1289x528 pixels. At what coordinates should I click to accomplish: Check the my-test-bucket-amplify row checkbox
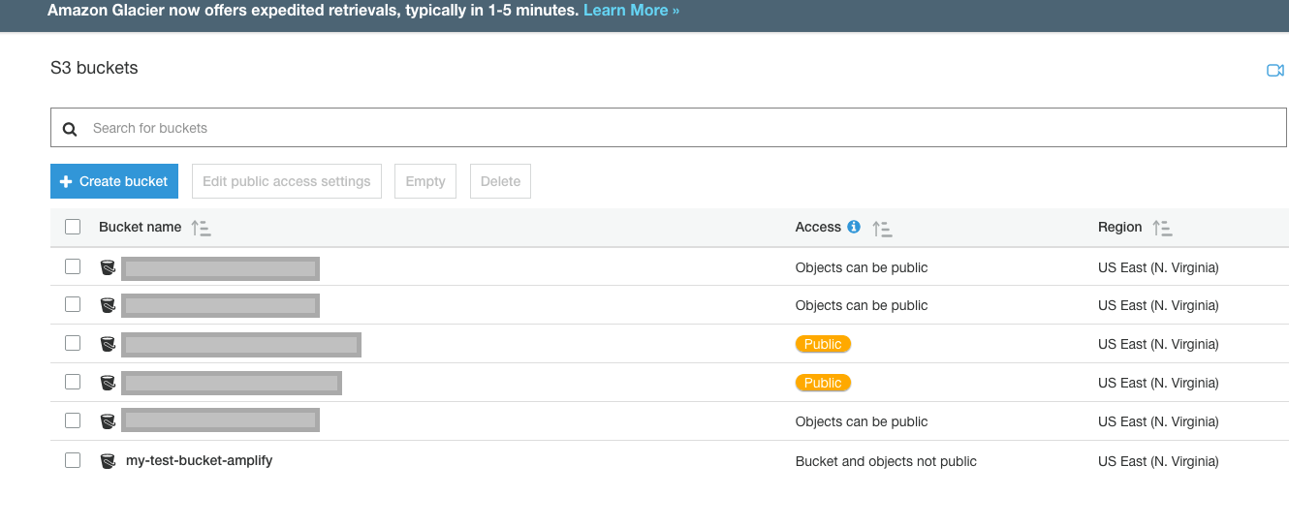pos(73,460)
